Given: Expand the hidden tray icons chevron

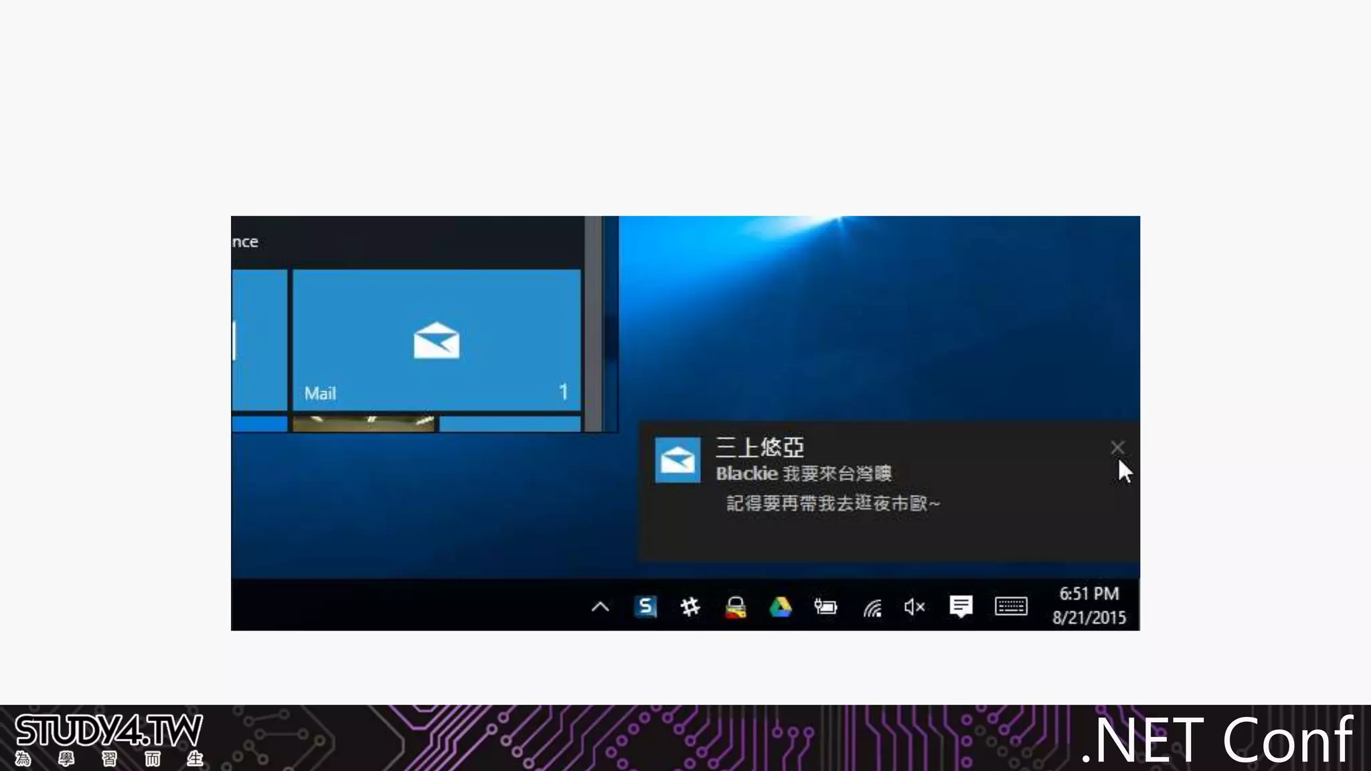Looking at the screenshot, I should pyautogui.click(x=600, y=607).
